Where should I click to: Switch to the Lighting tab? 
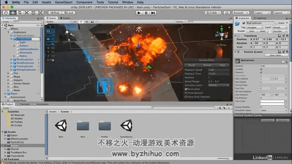click(x=260, y=18)
